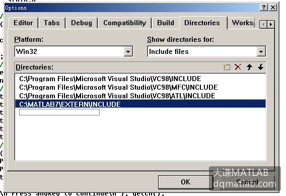The image size is (286, 196).
Task: Confirm settings with the OK button
Action: [x=185, y=182]
